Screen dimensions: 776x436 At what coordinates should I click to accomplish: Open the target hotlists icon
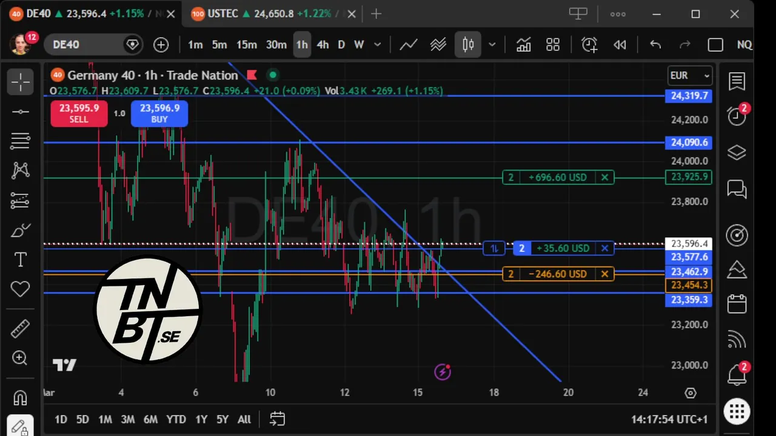point(737,235)
